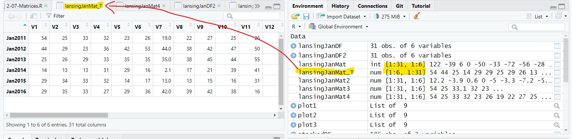Expand the plot2 list toggle

294,115
